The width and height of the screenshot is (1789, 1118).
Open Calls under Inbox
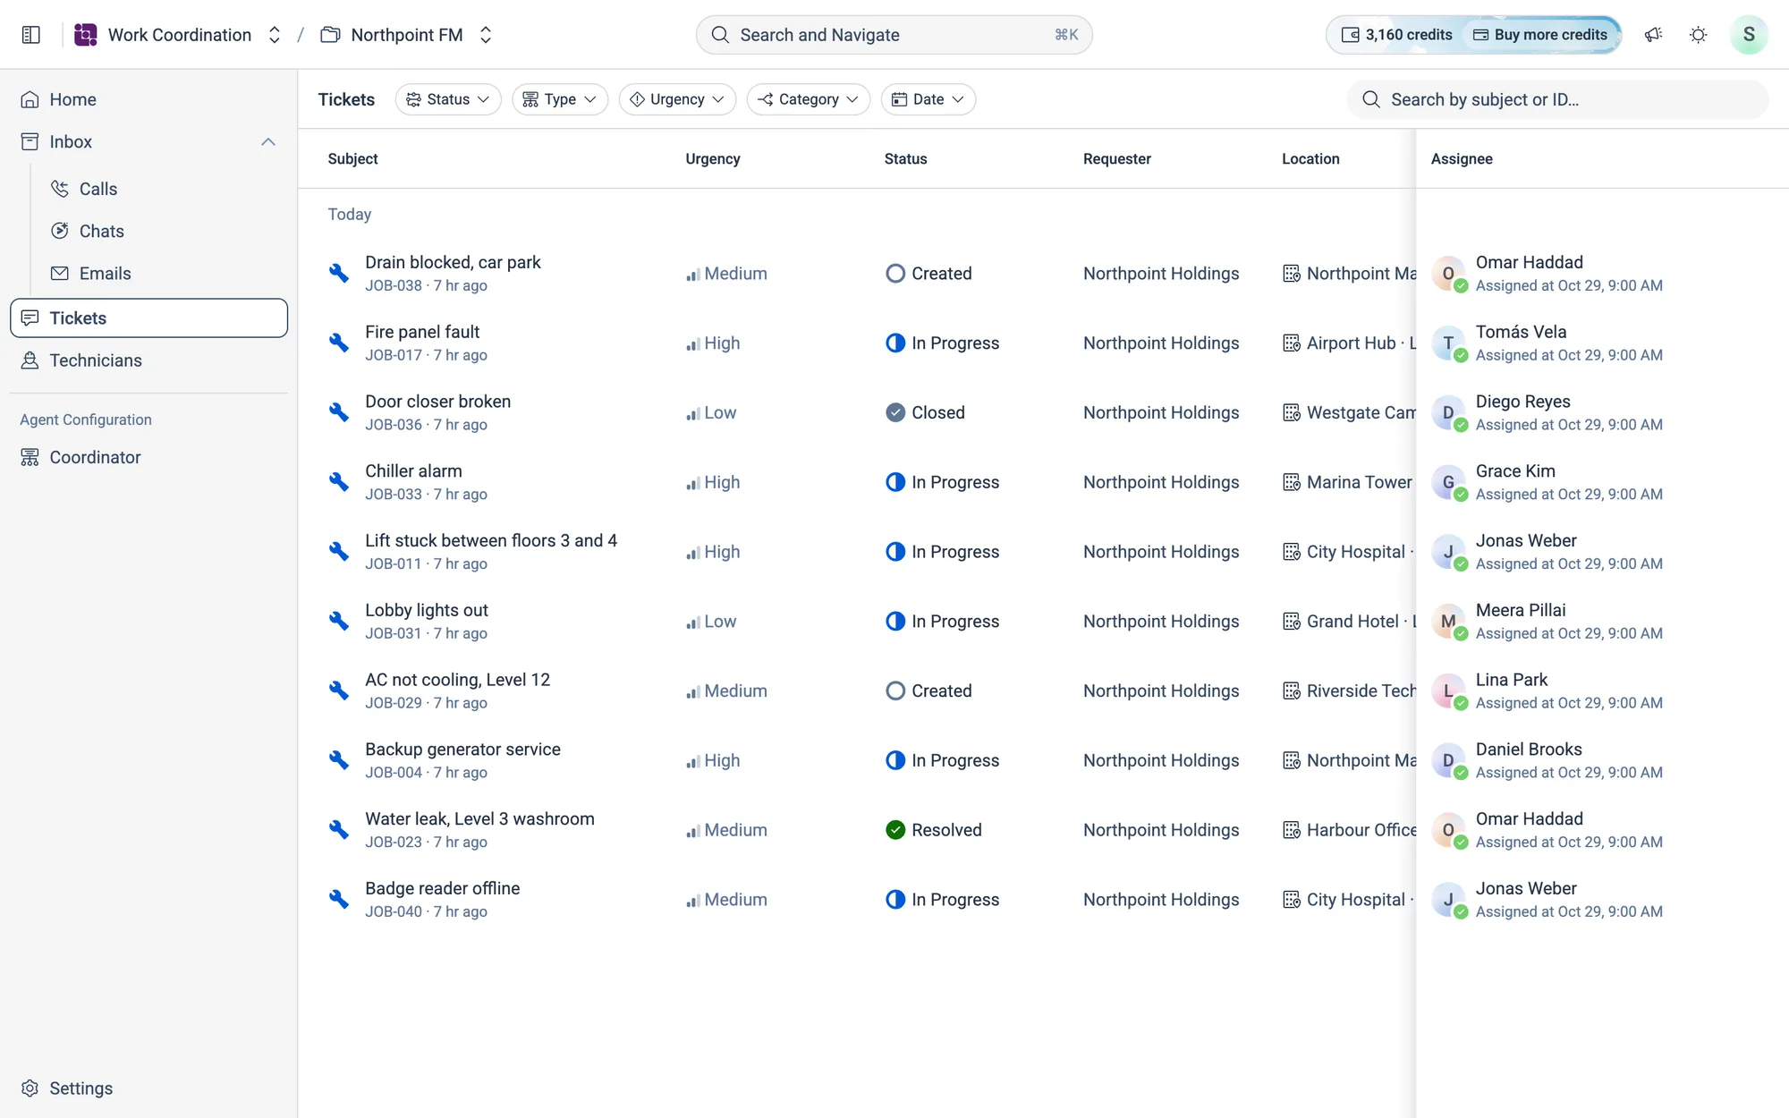165,189
